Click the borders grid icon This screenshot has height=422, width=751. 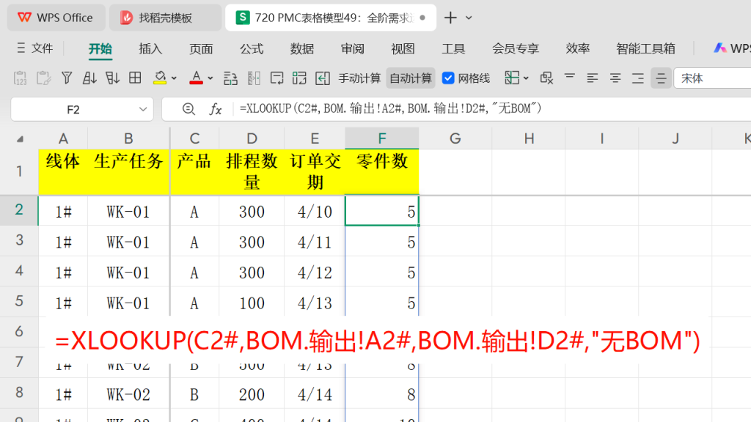(135, 78)
